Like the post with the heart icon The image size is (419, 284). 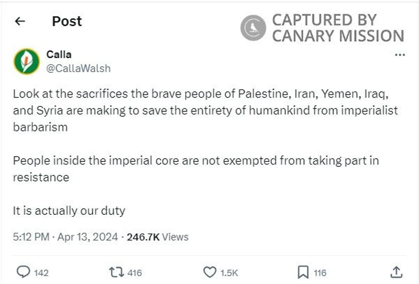[210, 272]
